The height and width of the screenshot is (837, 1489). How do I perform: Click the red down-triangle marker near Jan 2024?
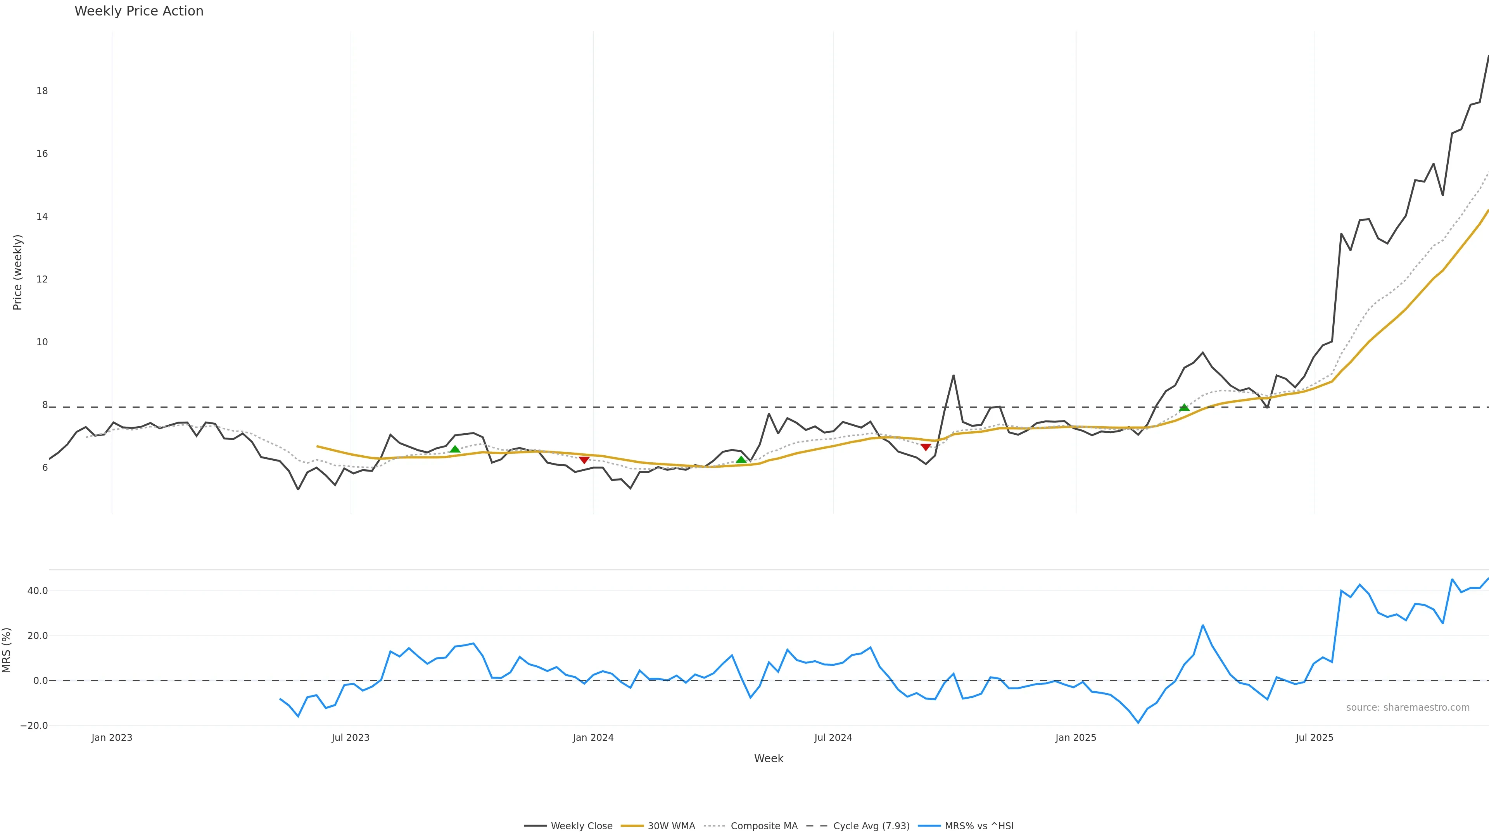[x=584, y=460]
